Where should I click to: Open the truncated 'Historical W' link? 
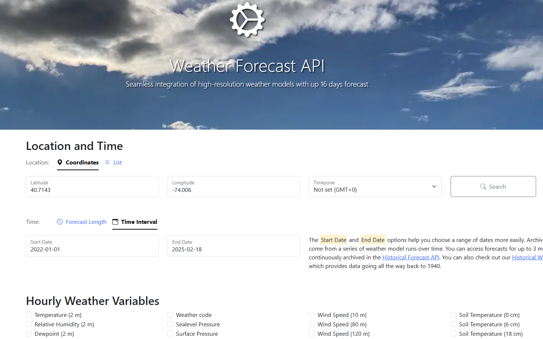[x=527, y=258]
